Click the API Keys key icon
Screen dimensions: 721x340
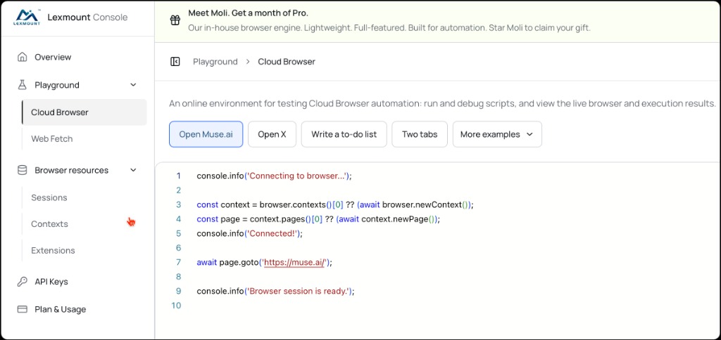[22, 282]
